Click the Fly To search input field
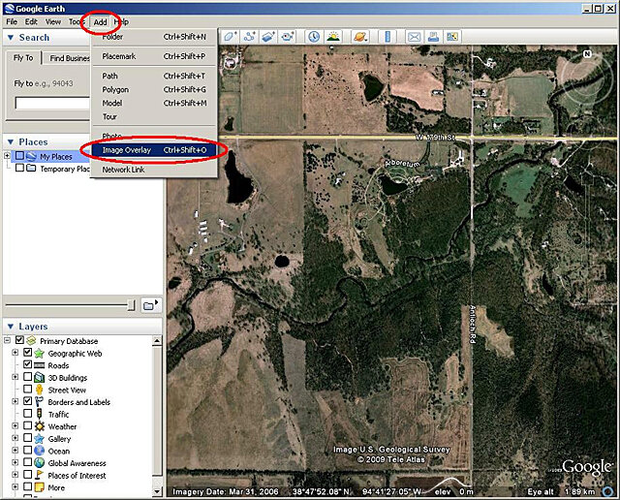Viewport: 620px width, 500px height. coord(53,103)
